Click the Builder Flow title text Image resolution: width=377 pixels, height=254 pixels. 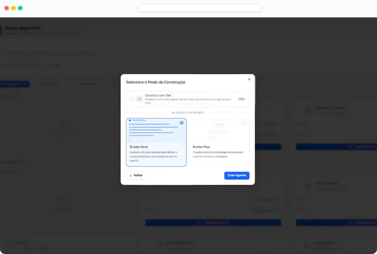(201, 147)
